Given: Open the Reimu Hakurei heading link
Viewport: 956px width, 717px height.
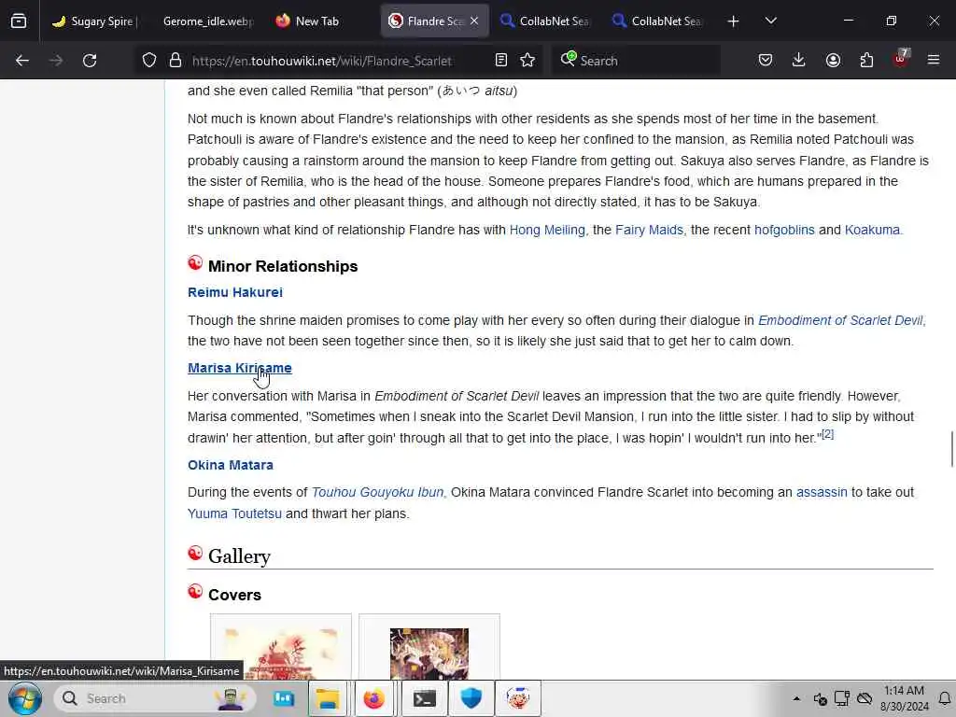Looking at the screenshot, I should [x=234, y=292].
